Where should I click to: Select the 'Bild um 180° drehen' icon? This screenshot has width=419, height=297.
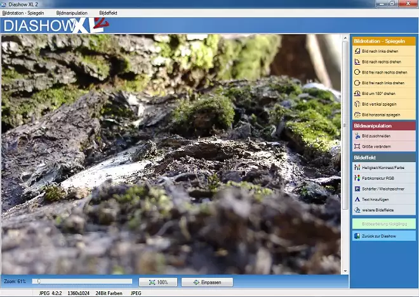357,93
